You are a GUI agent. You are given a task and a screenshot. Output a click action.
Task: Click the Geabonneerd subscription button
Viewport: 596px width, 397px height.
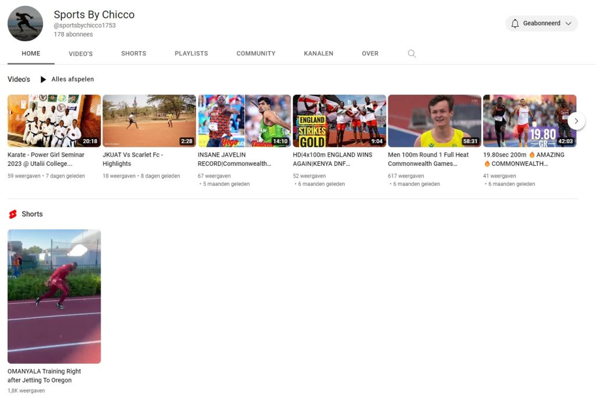pyautogui.click(x=541, y=23)
